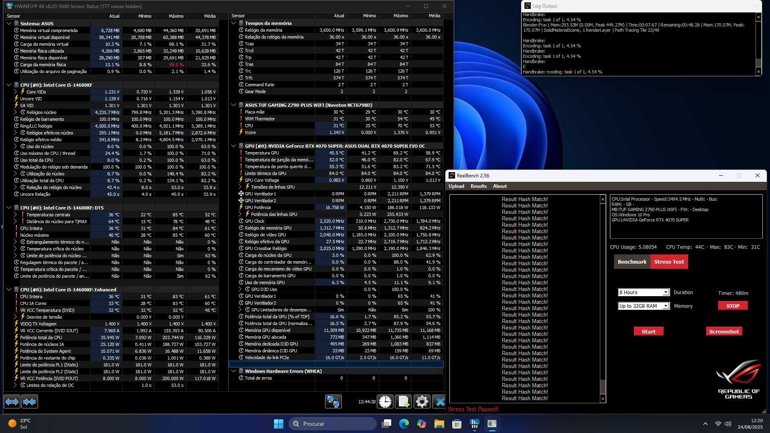Click the STOP button in RealBench

click(x=733, y=306)
